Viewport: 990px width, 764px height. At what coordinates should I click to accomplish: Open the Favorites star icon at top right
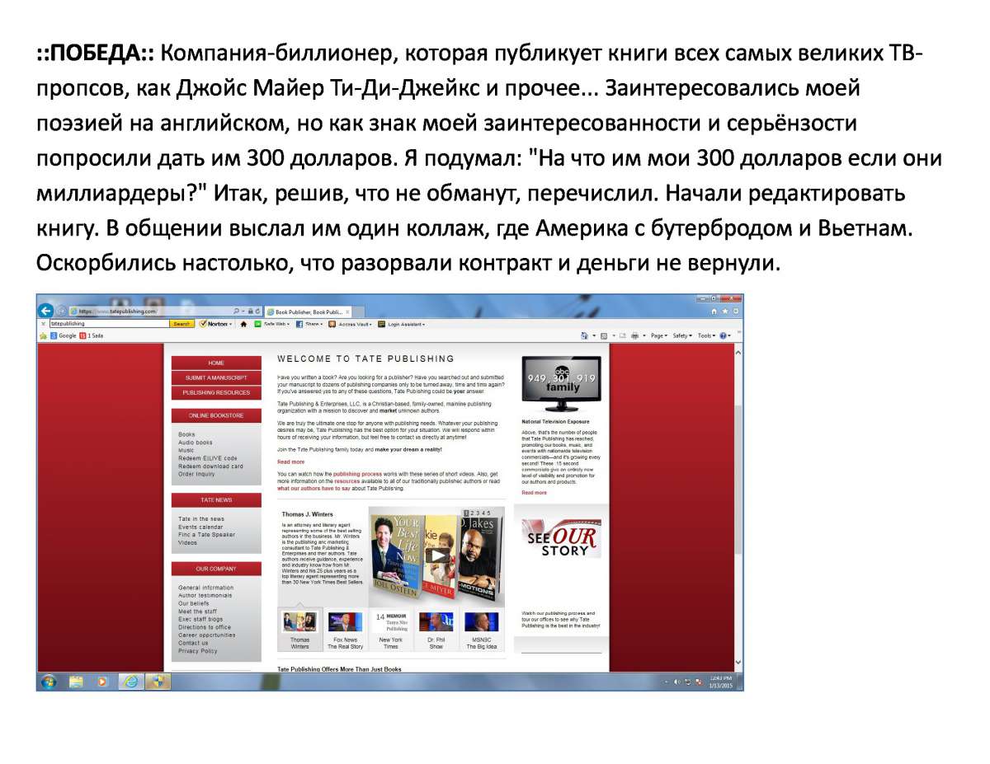click(724, 312)
